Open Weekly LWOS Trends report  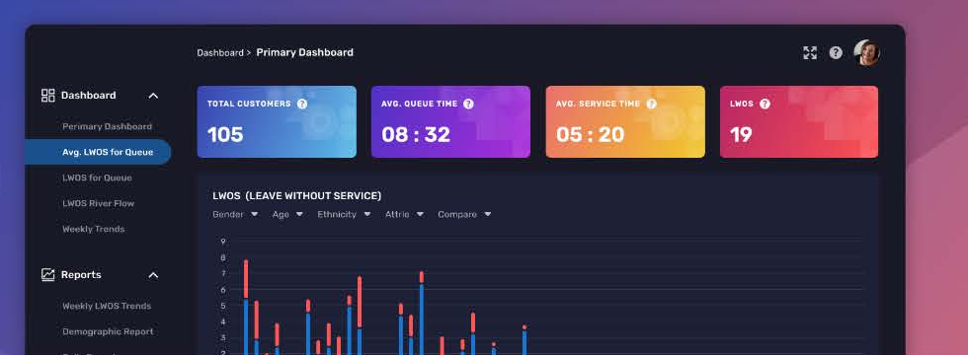pos(107,306)
